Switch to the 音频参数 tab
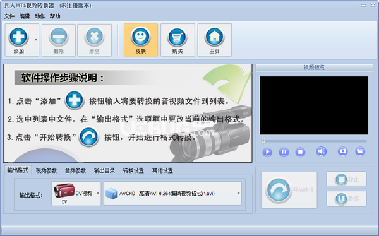379x236 pixels. (75, 170)
